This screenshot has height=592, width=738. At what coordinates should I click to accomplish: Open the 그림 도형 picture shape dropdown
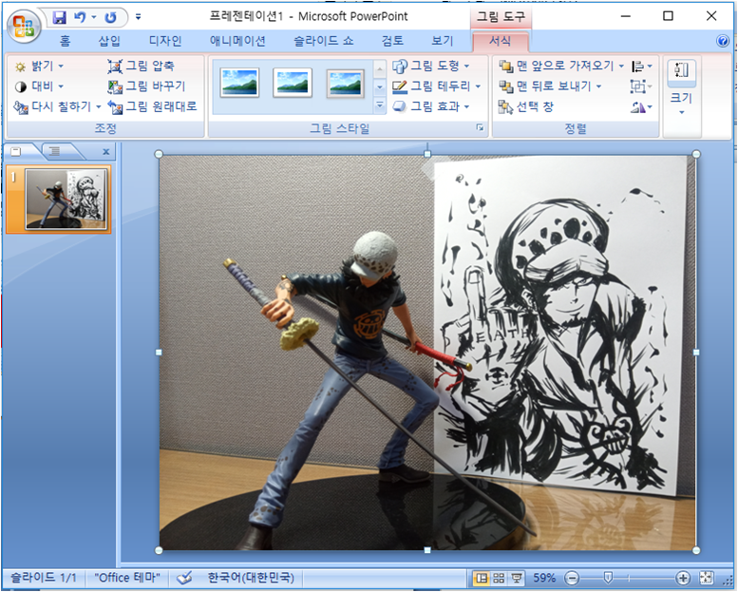click(x=431, y=67)
